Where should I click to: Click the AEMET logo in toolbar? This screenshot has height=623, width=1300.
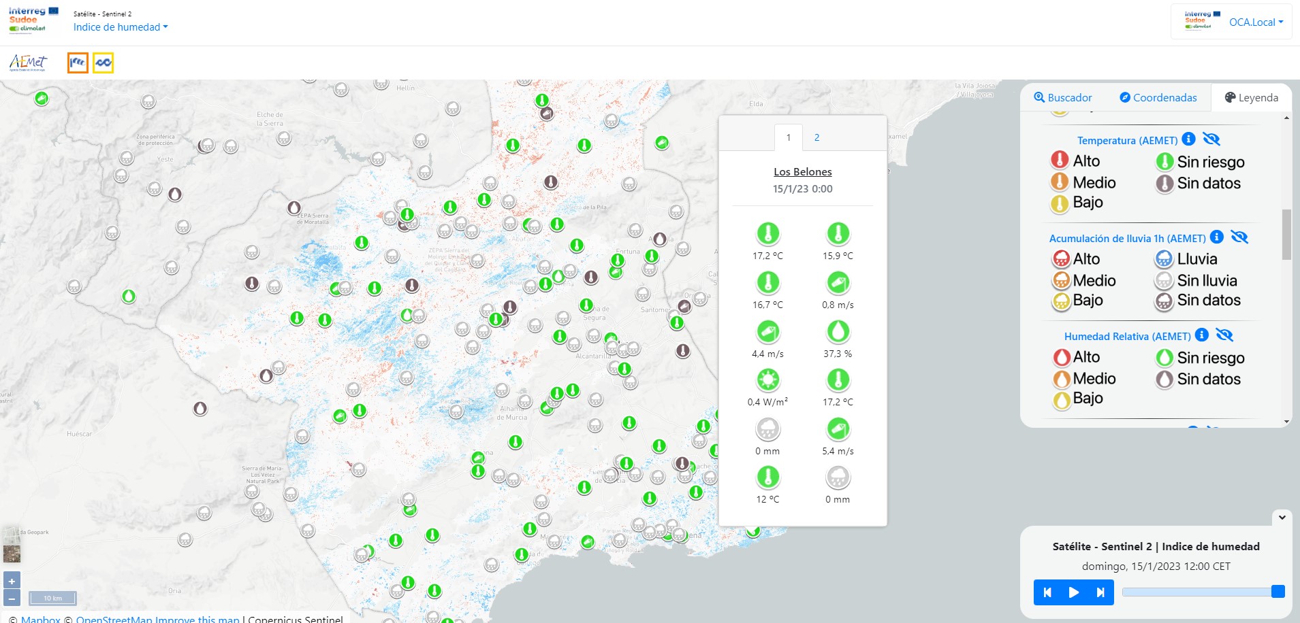[x=28, y=63]
